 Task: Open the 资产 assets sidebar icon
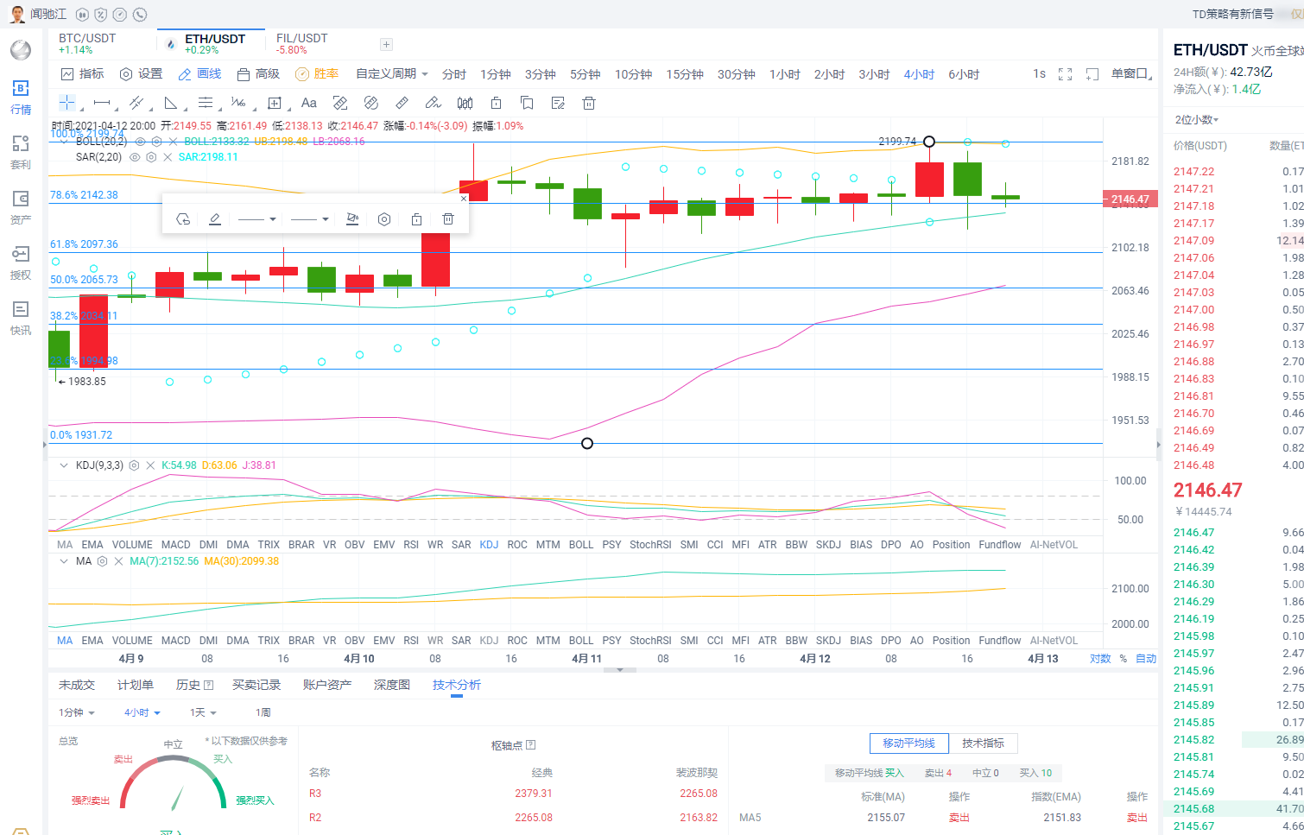21,207
